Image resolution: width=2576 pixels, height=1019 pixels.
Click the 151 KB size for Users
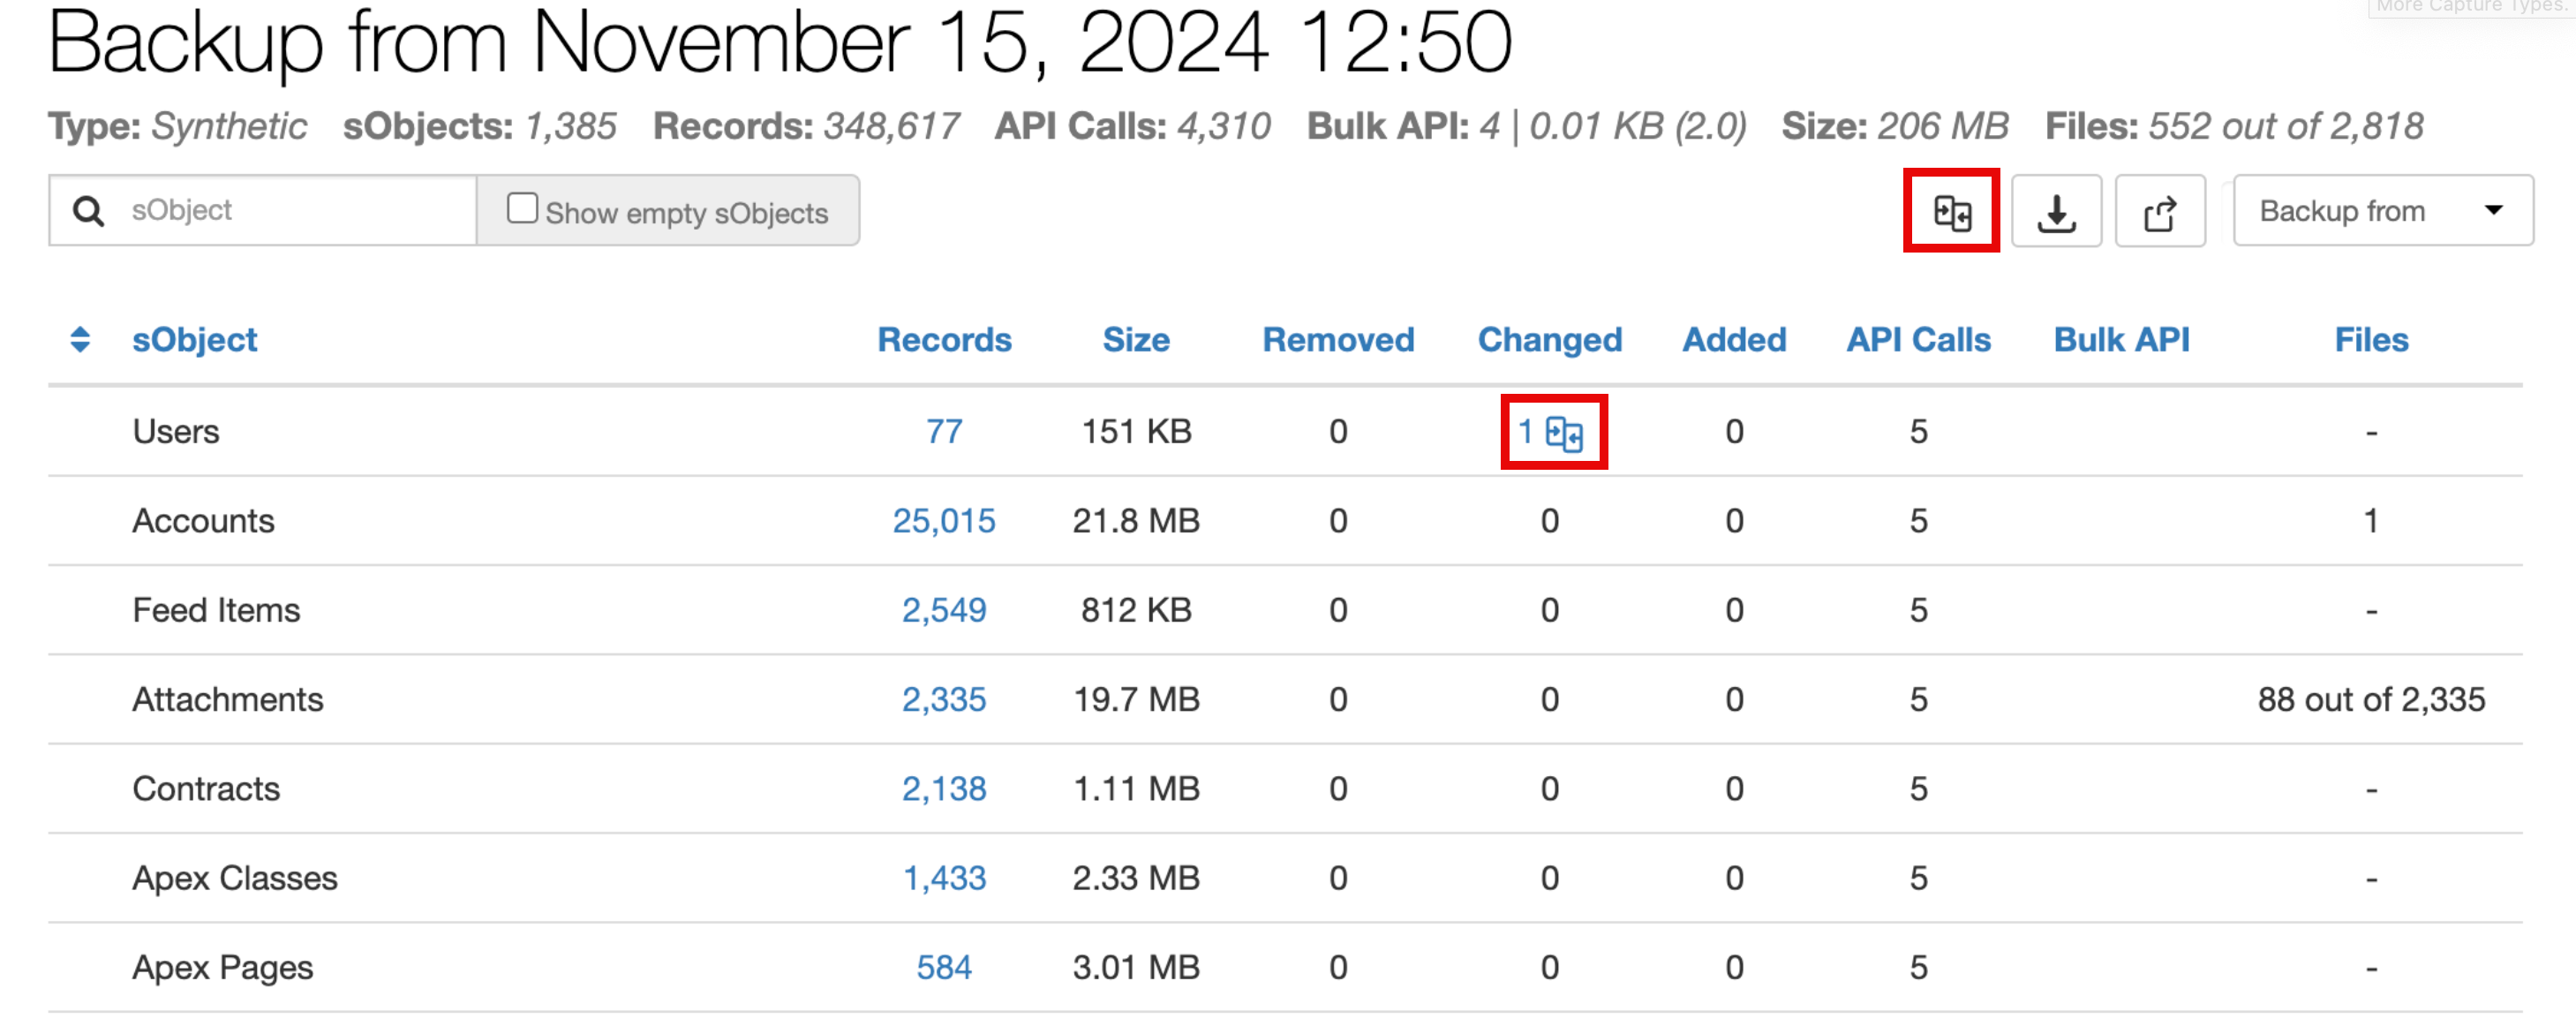(x=1136, y=431)
